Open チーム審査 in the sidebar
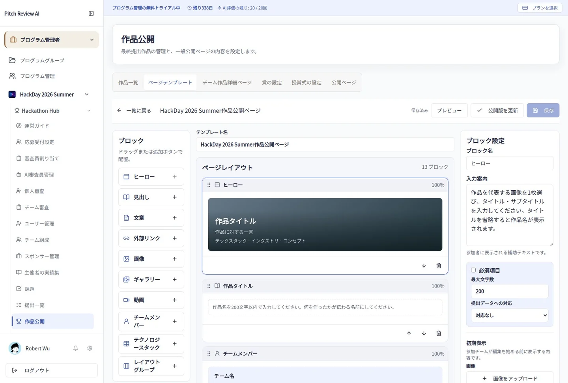Screen dimensions: 568x383 52,207
